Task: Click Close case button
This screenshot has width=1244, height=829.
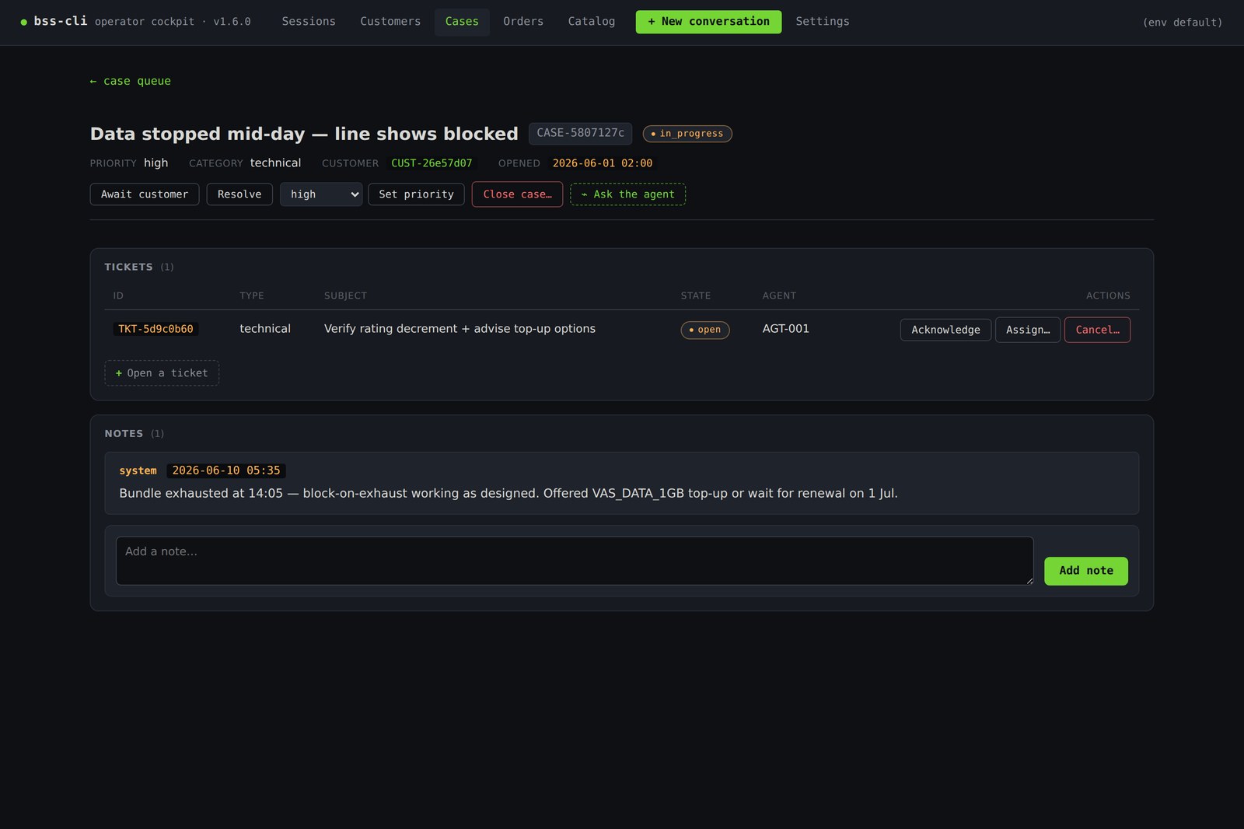Action: 517,194
